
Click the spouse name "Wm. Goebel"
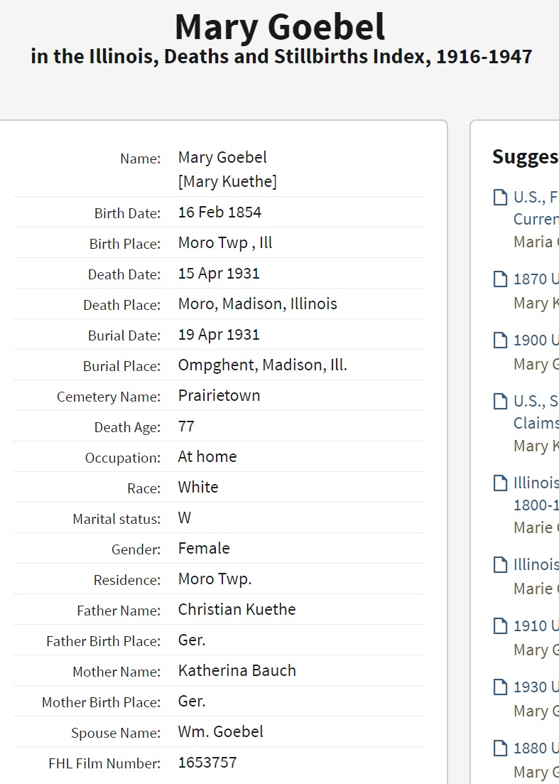pos(220,731)
